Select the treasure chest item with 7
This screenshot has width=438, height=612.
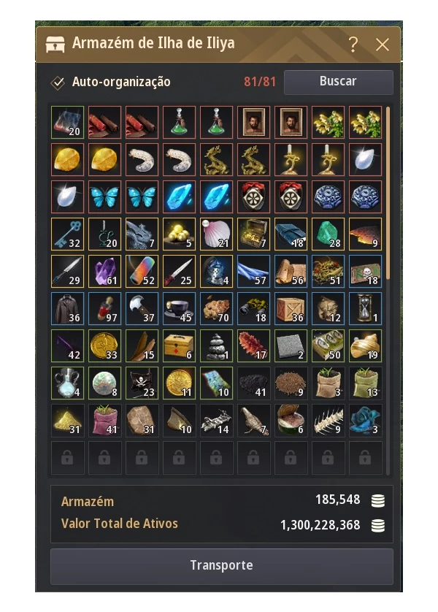(x=253, y=234)
